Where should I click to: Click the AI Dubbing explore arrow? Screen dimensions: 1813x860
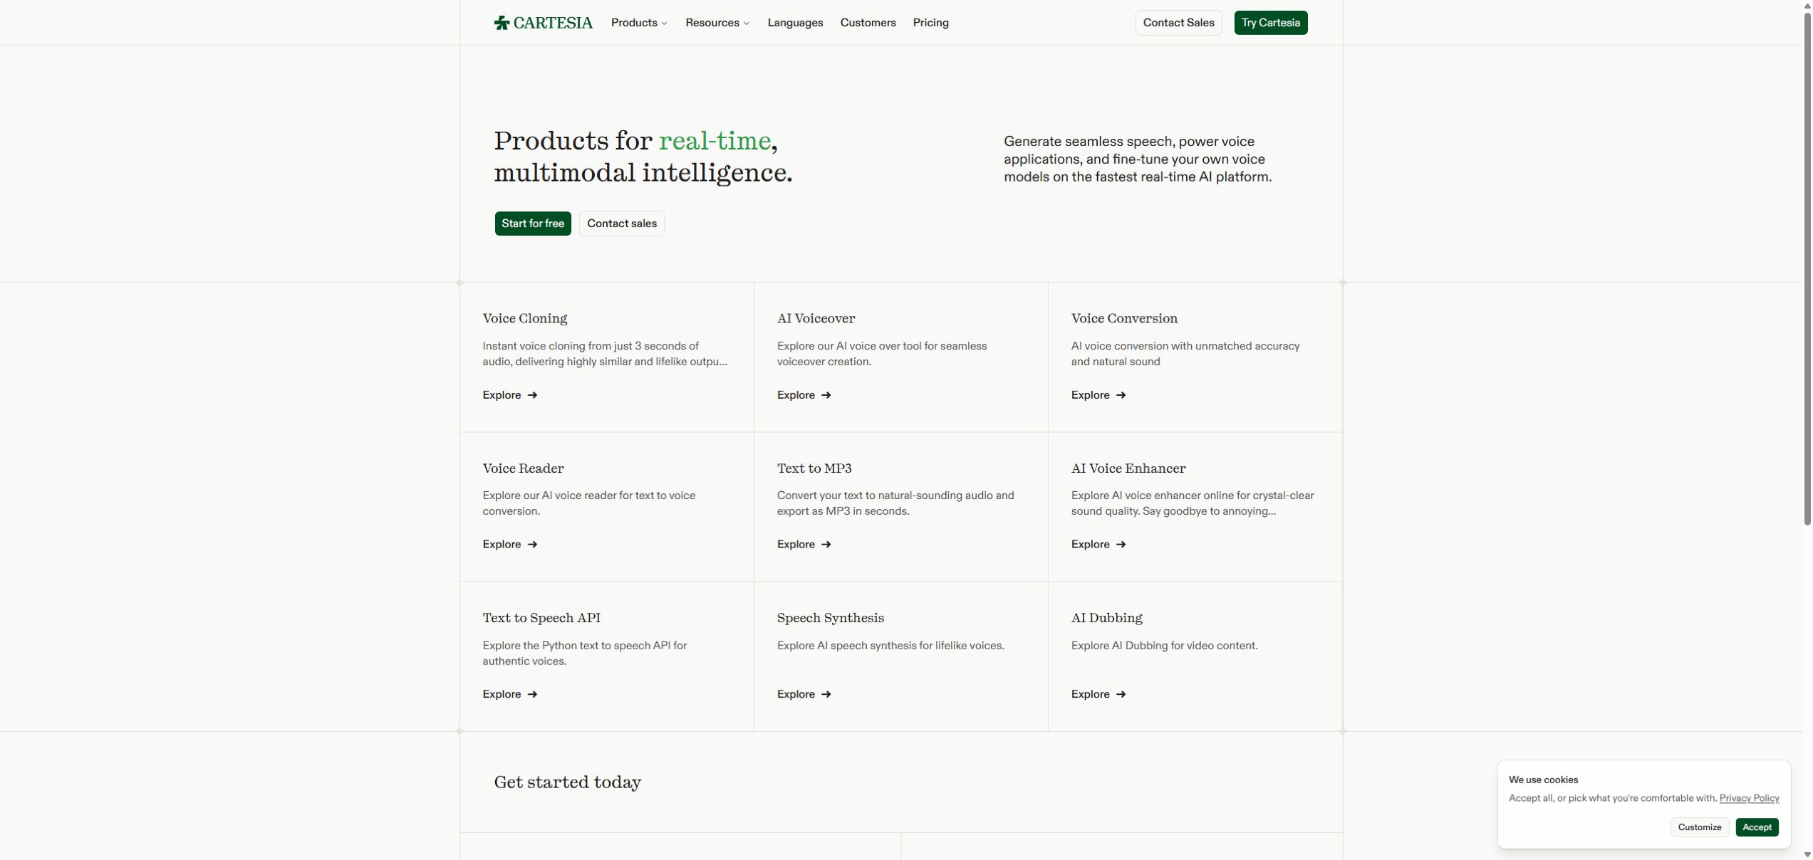pyautogui.click(x=1121, y=695)
